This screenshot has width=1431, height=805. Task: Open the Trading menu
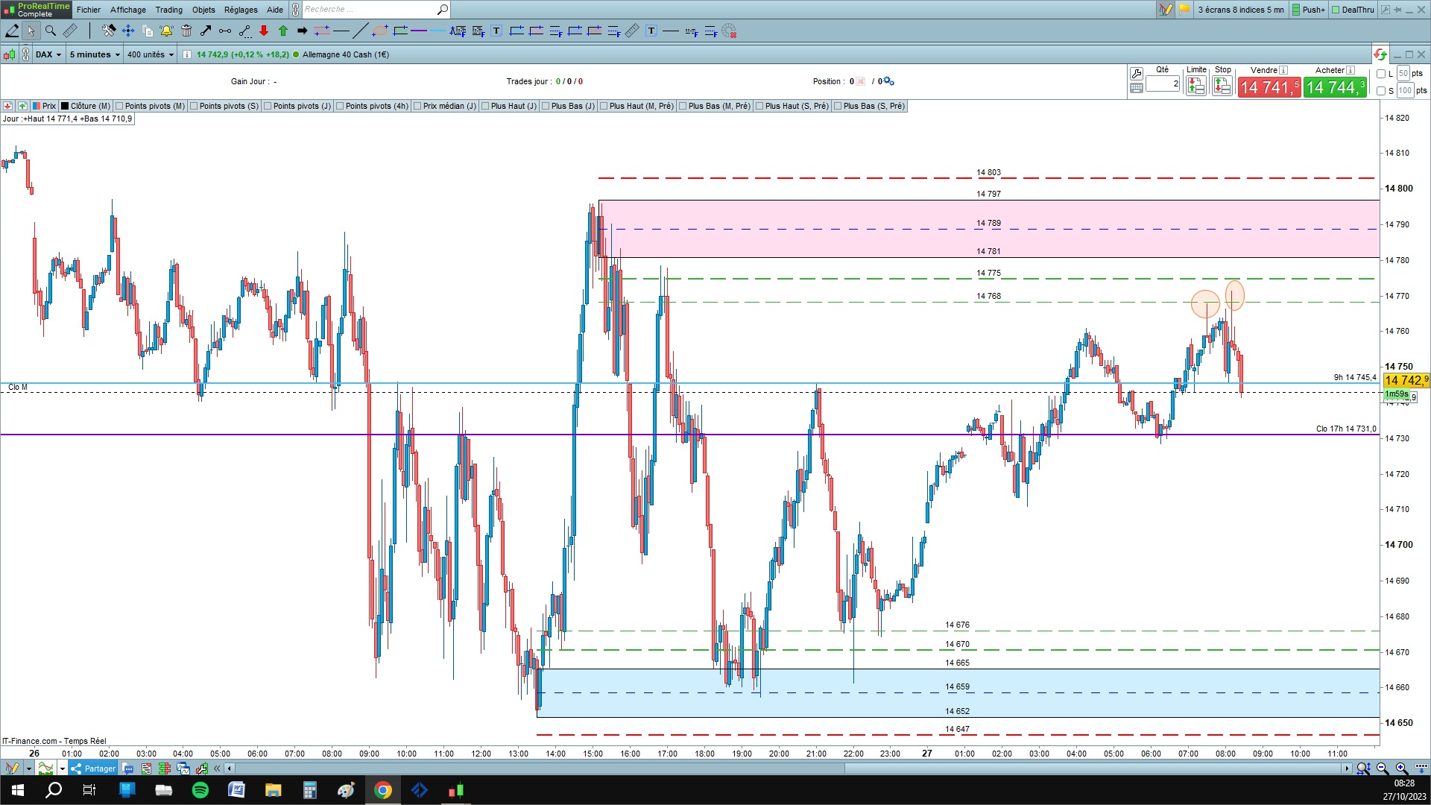[168, 10]
